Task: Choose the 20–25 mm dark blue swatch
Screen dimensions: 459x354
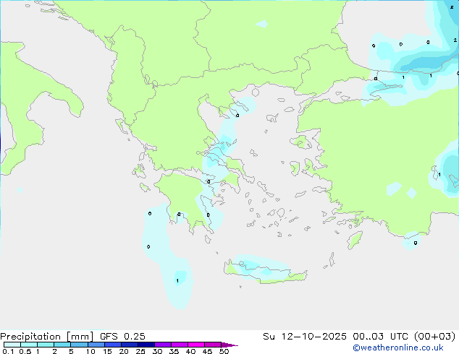Action: click(130, 345)
